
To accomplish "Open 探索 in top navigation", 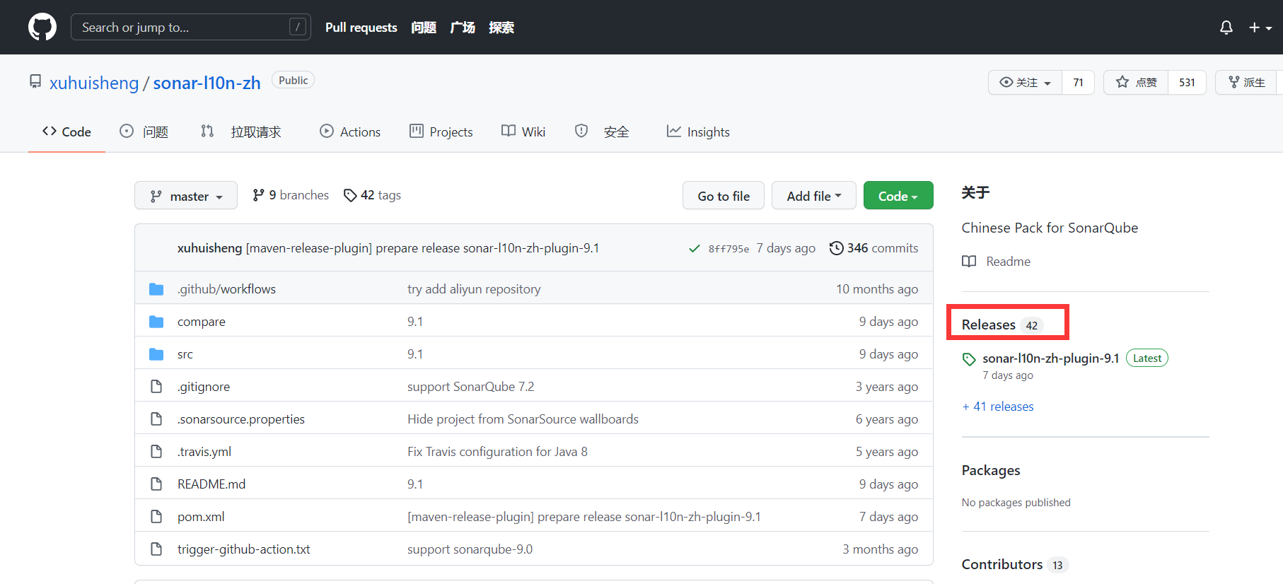I will click(501, 28).
